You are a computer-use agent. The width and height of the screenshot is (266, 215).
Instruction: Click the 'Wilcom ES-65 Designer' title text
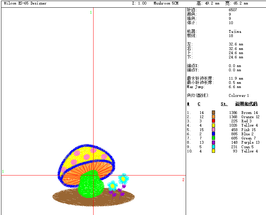[25, 3]
